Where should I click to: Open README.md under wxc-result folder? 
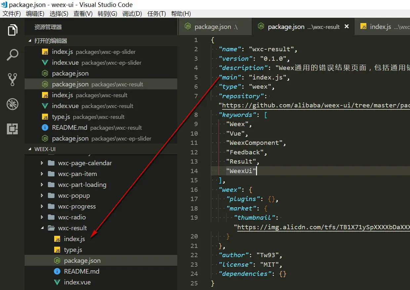(x=101, y=271)
